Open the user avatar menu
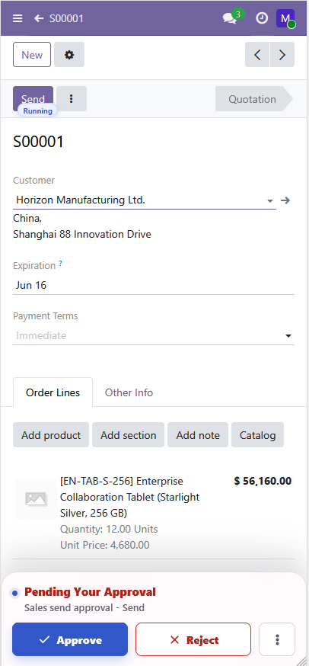Image resolution: width=309 pixels, height=666 pixels. coord(285,18)
